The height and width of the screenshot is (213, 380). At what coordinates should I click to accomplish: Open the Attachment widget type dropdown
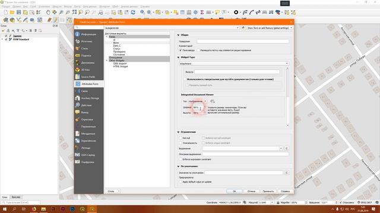pos(234,64)
